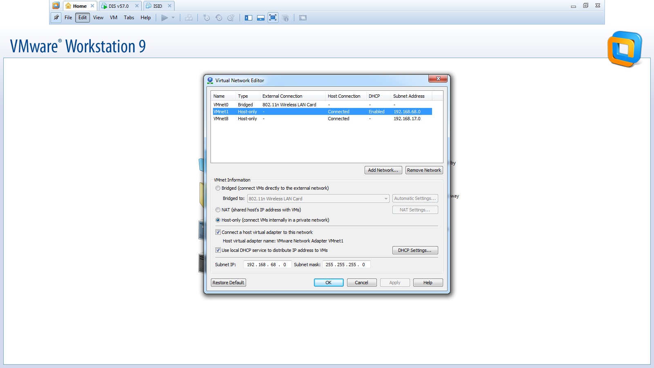The width and height of the screenshot is (654, 368).
Task: Open the Bridged to adapter dropdown
Action: coord(385,199)
